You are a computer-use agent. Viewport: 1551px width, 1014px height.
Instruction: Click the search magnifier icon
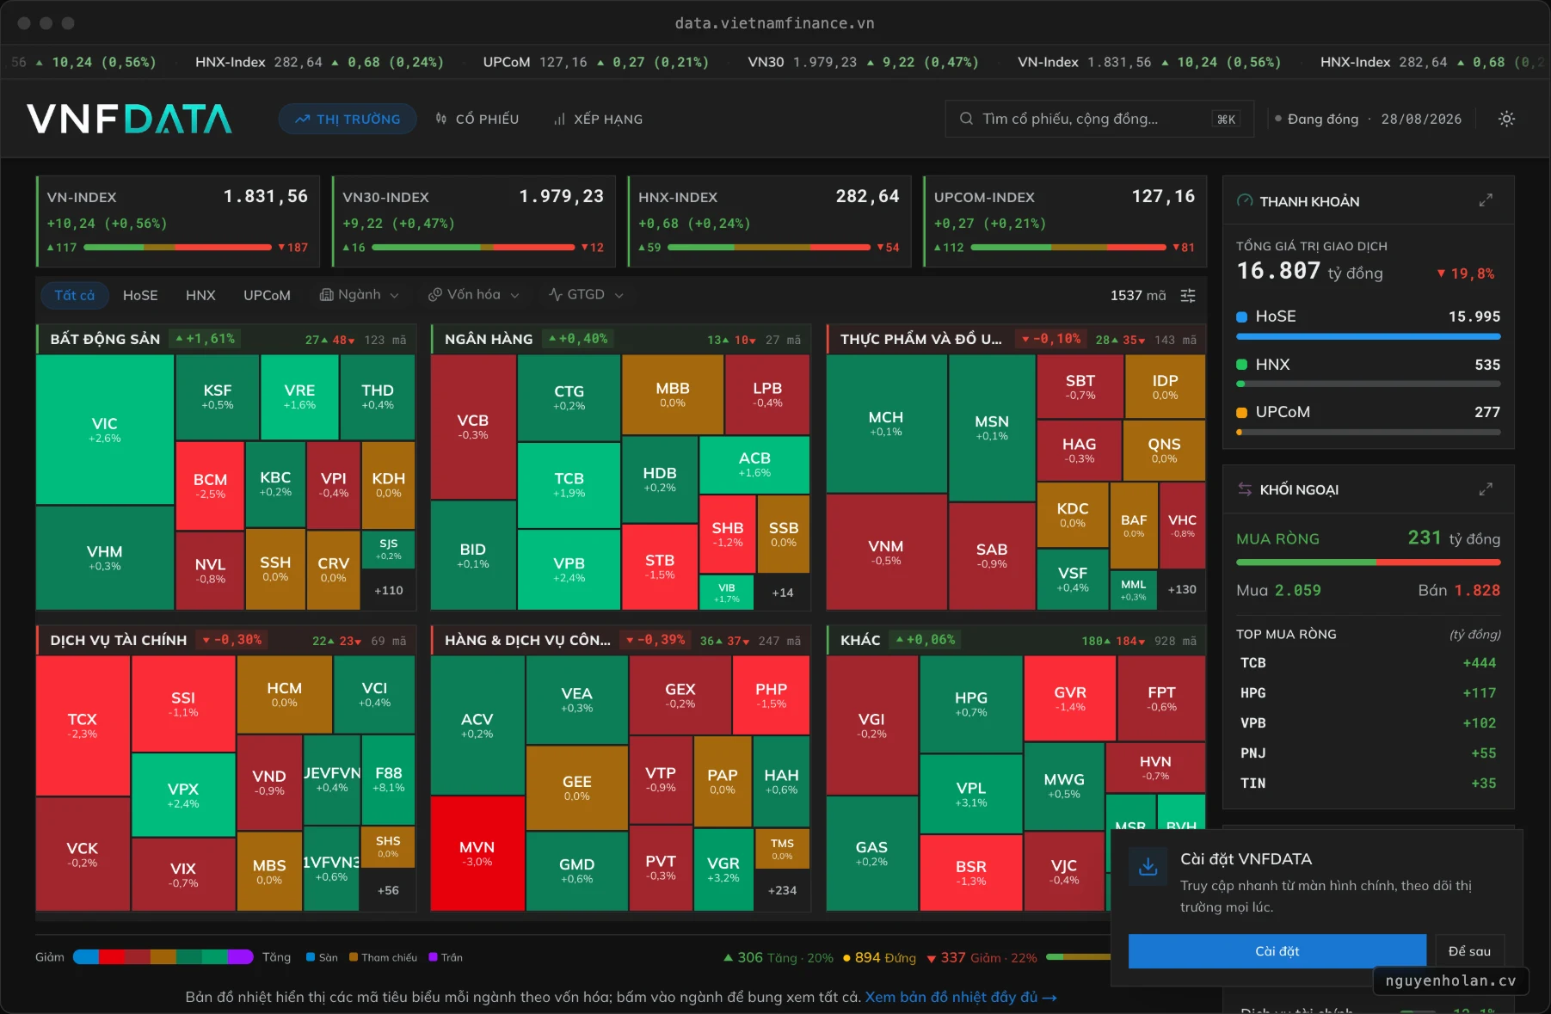point(966,119)
